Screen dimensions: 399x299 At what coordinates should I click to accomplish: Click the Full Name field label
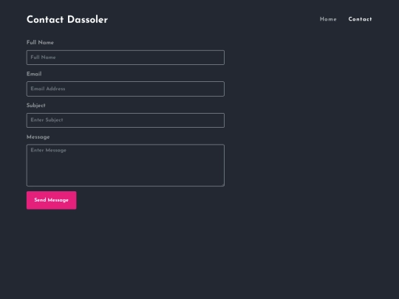point(40,43)
